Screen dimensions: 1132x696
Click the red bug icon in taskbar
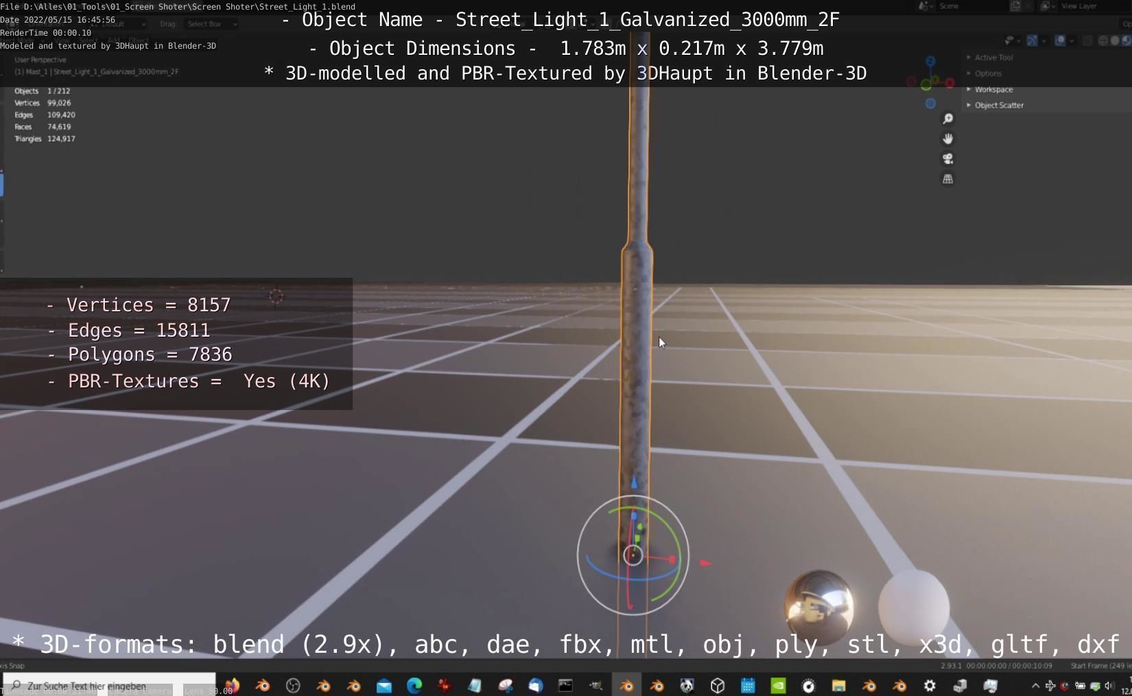click(445, 686)
